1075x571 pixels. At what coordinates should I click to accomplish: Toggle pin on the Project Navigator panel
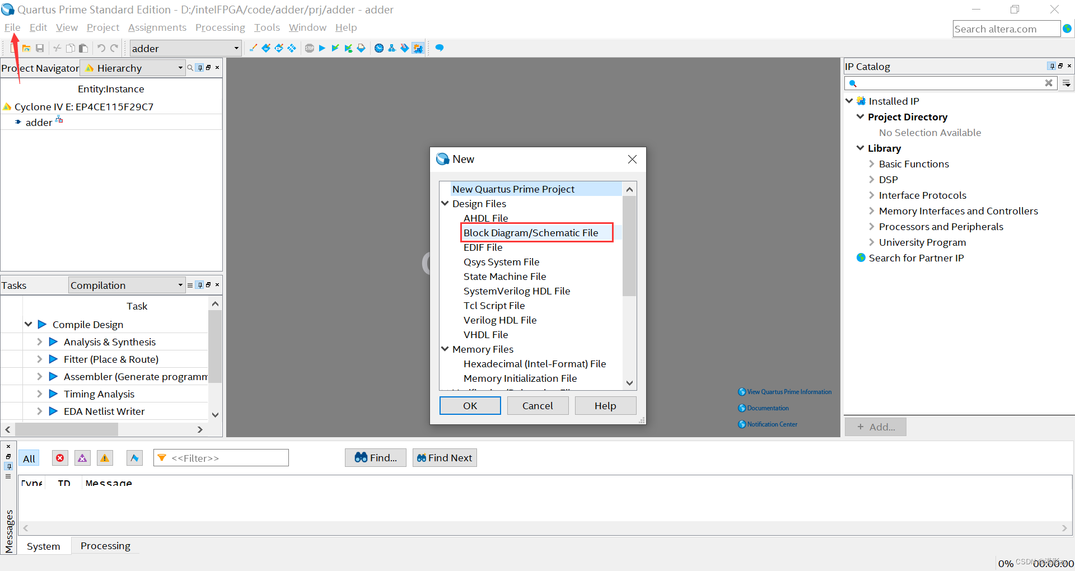tap(200, 68)
